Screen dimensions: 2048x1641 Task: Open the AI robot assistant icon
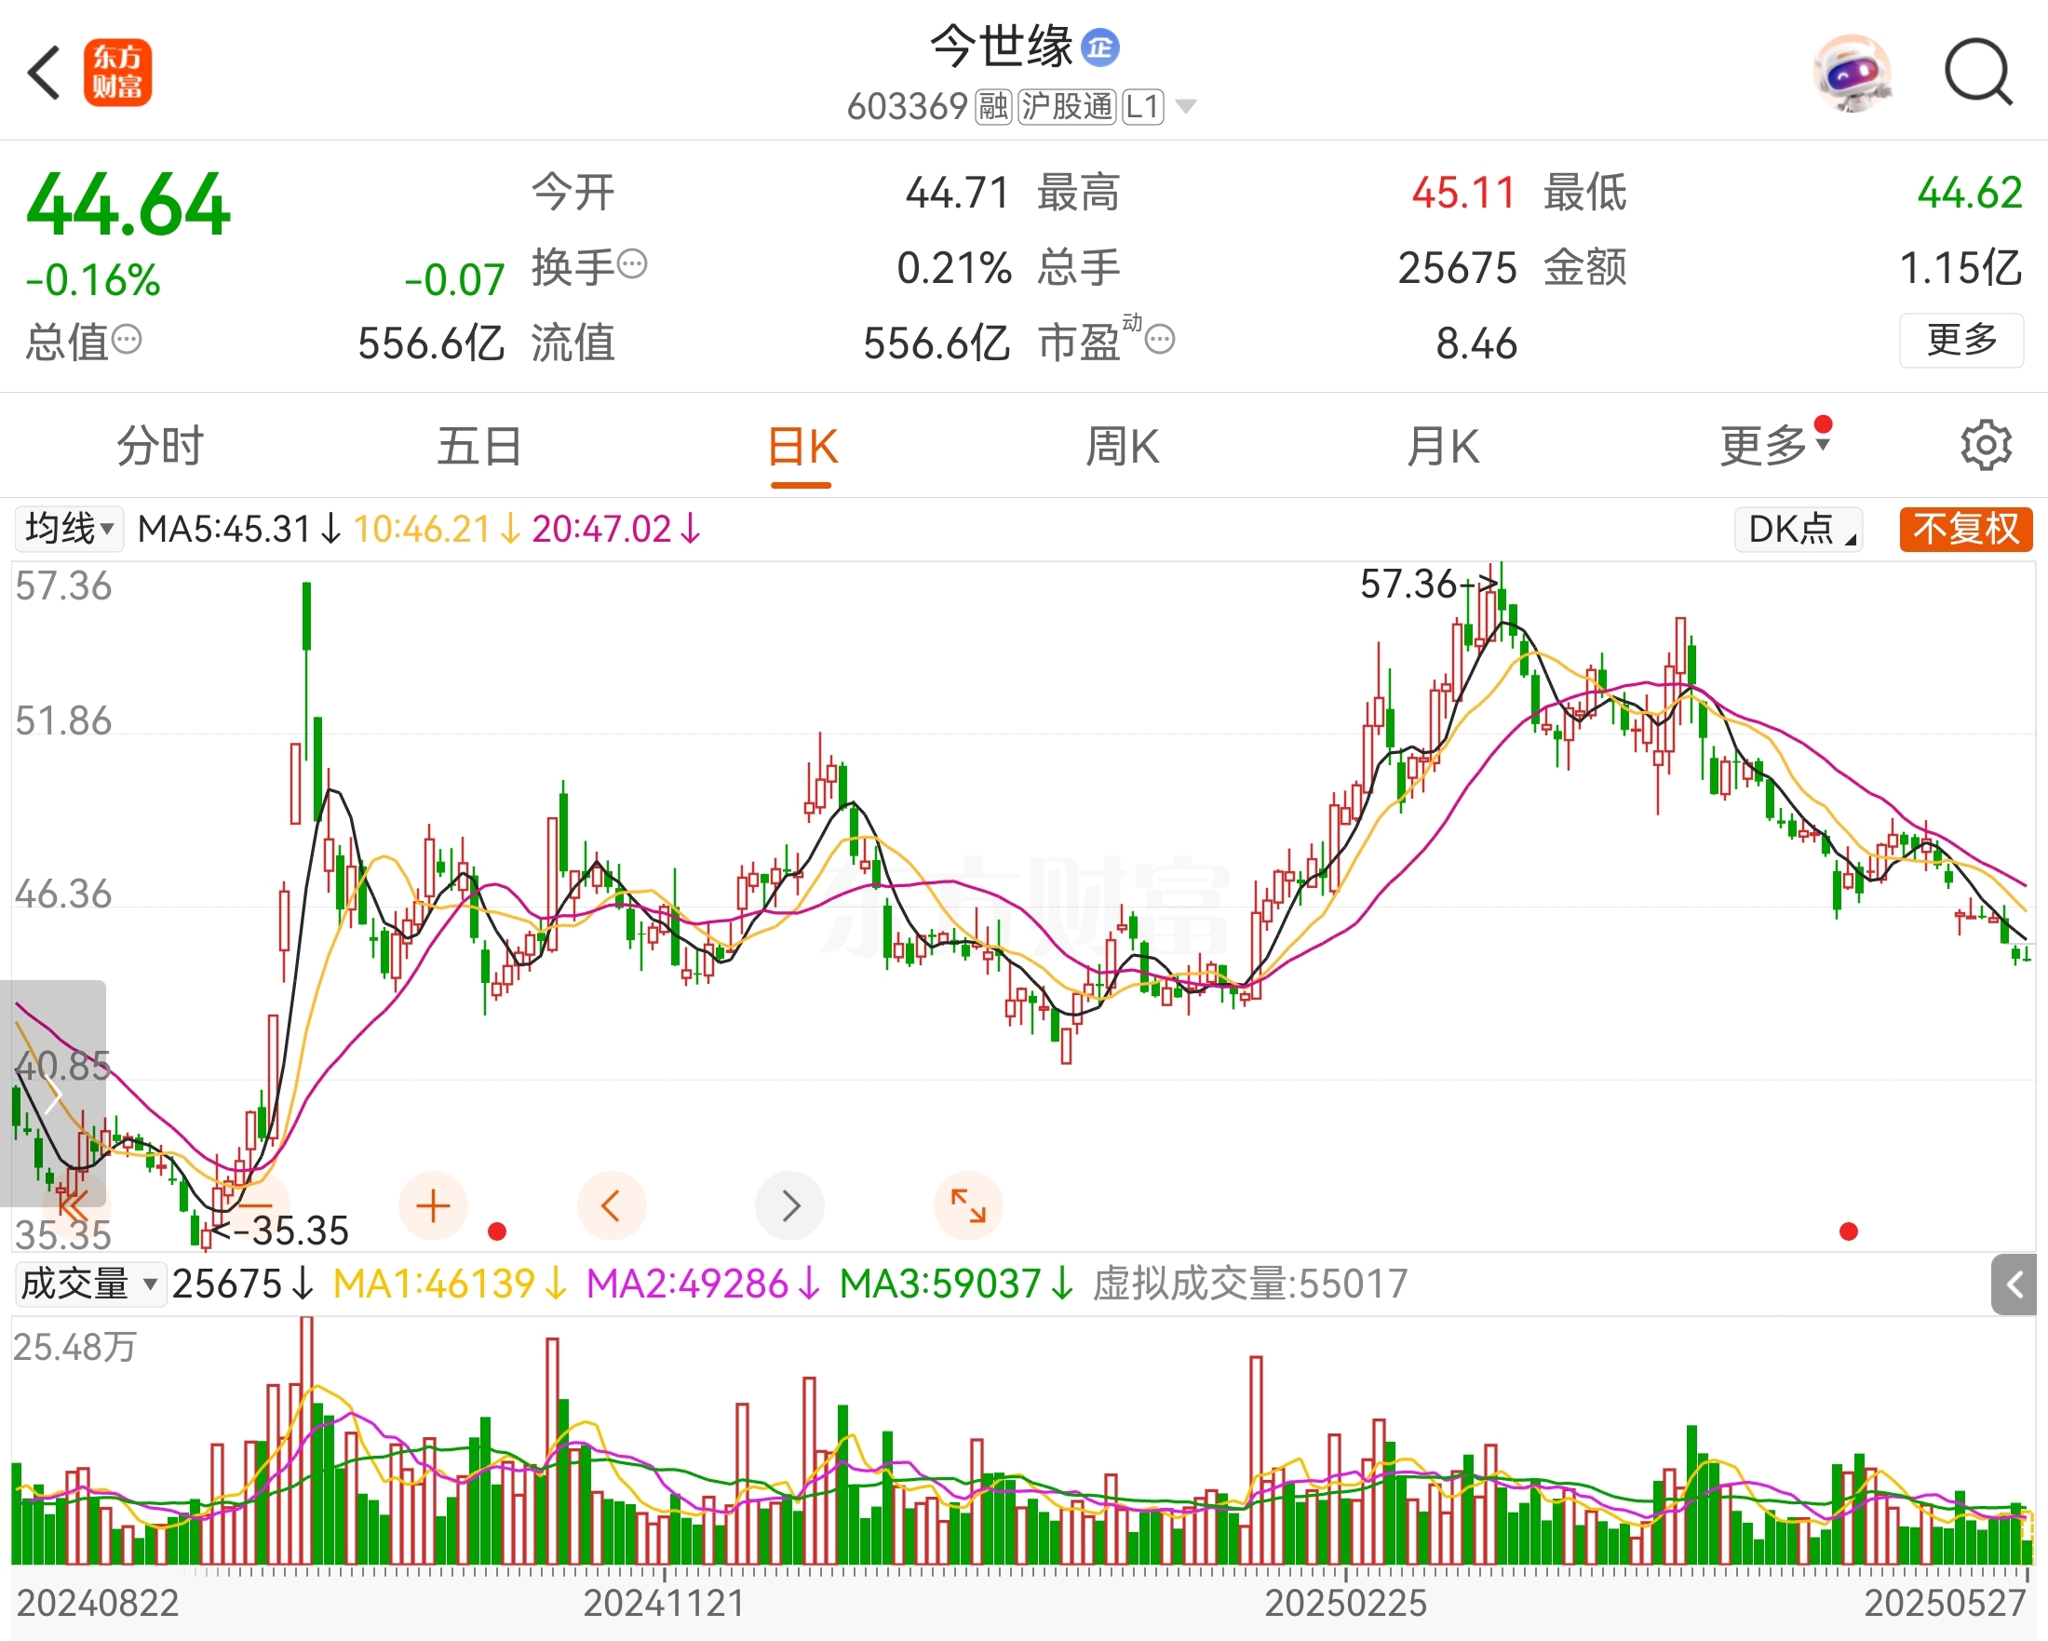(x=1852, y=73)
